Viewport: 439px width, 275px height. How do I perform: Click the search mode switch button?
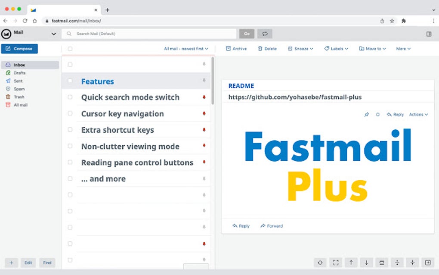pyautogui.click(x=265, y=34)
